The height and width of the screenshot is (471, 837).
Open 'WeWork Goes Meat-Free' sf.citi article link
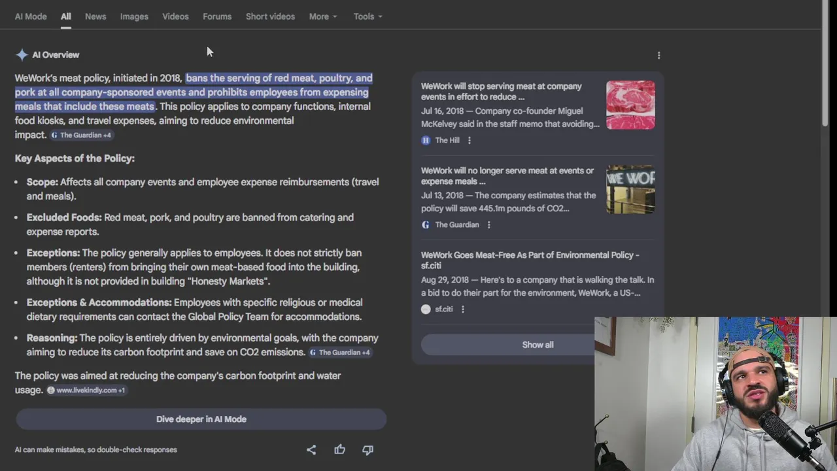point(530,260)
